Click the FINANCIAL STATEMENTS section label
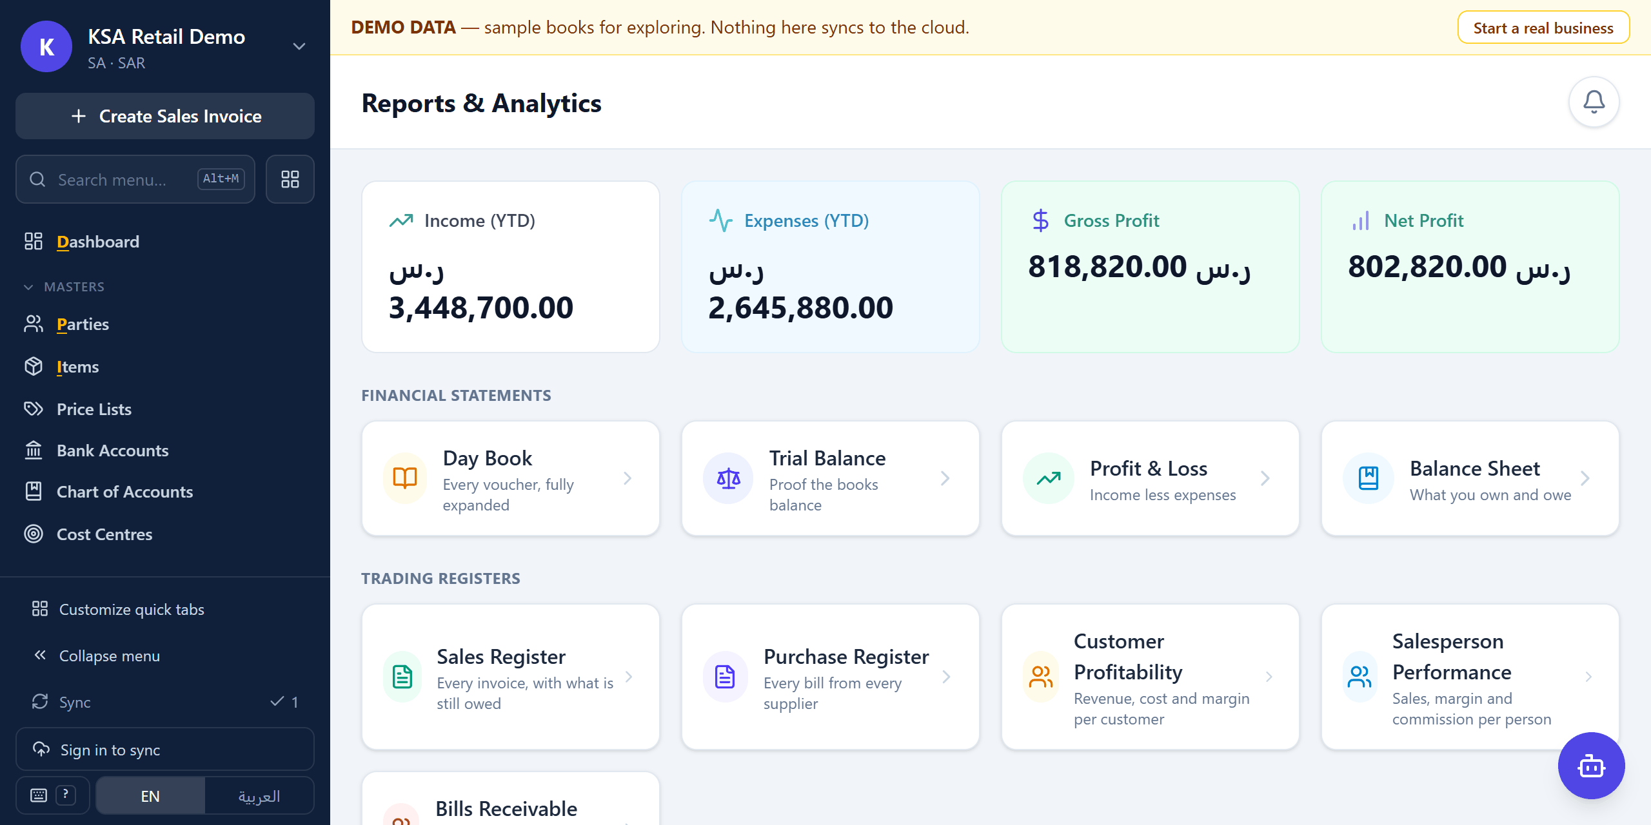This screenshot has height=825, width=1651. (x=456, y=395)
